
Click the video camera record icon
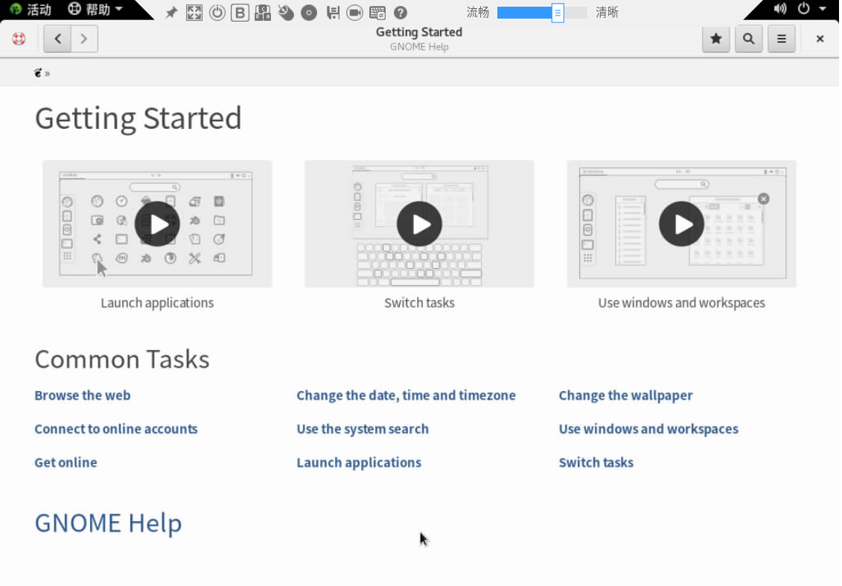[354, 13]
